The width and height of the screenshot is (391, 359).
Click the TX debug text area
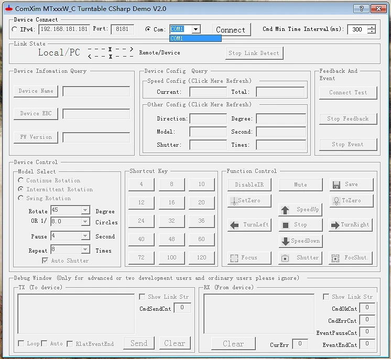coord(76,314)
